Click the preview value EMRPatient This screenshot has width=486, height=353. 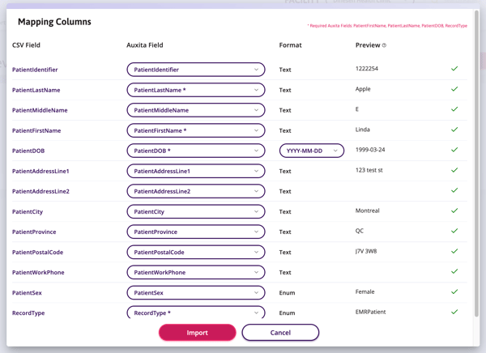(370, 312)
